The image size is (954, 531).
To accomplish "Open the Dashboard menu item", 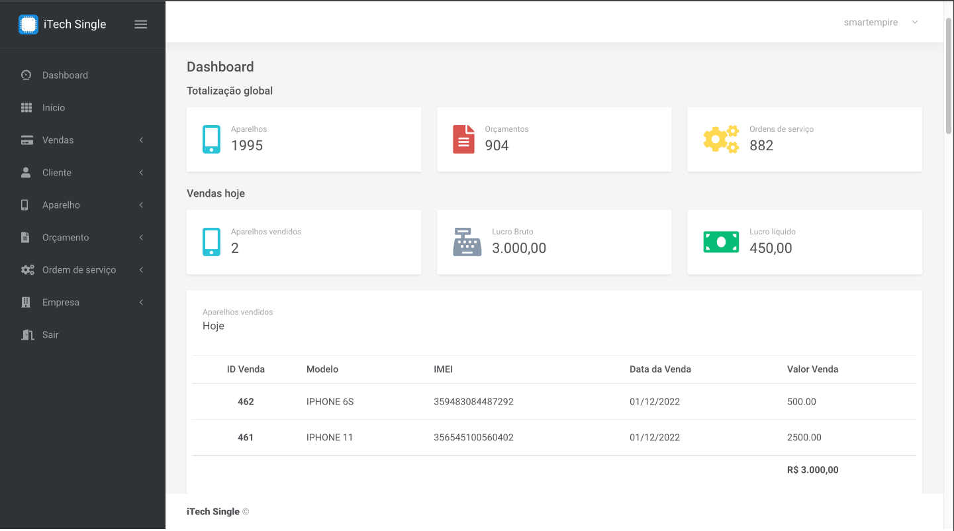I will tap(65, 75).
